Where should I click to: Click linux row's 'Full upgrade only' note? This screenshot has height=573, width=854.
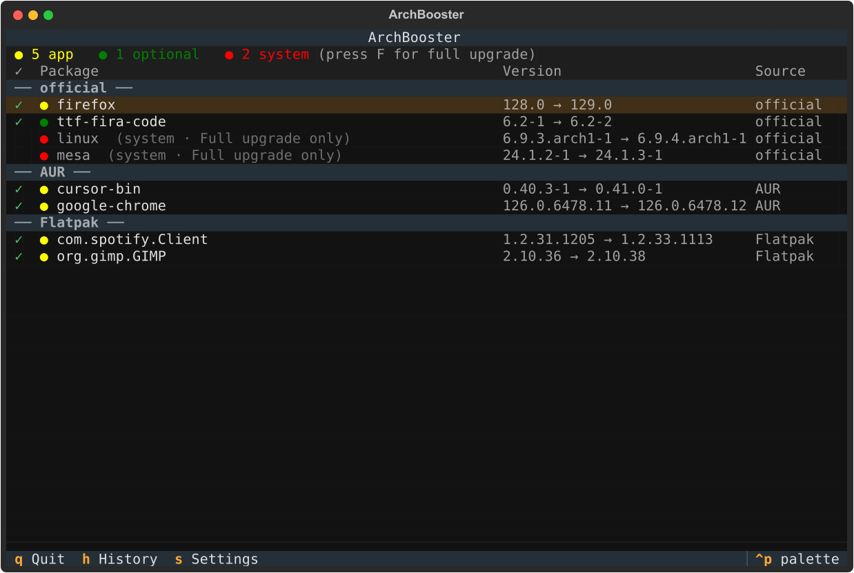tap(271, 139)
